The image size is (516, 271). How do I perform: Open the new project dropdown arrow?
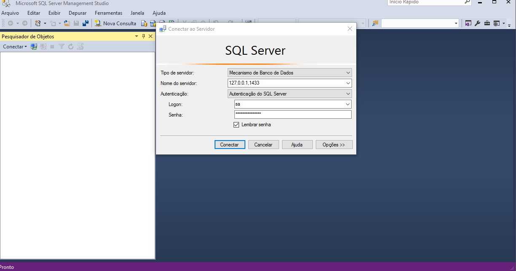[45, 24]
